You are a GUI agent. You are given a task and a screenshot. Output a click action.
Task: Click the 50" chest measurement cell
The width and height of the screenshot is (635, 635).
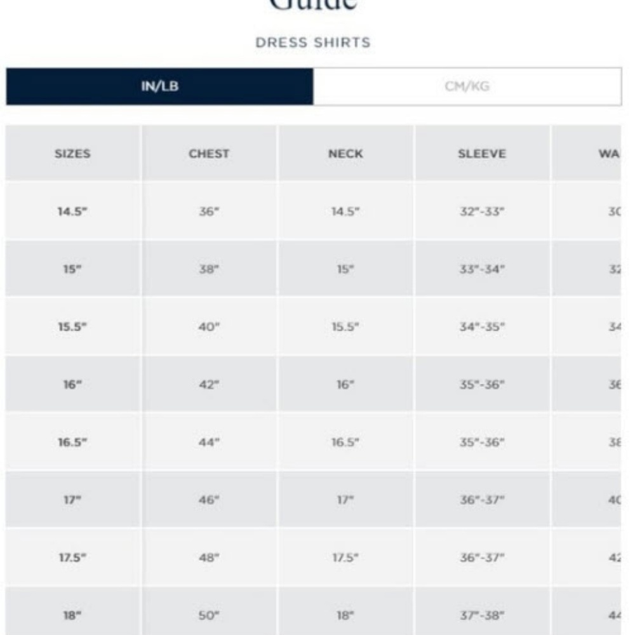click(209, 615)
